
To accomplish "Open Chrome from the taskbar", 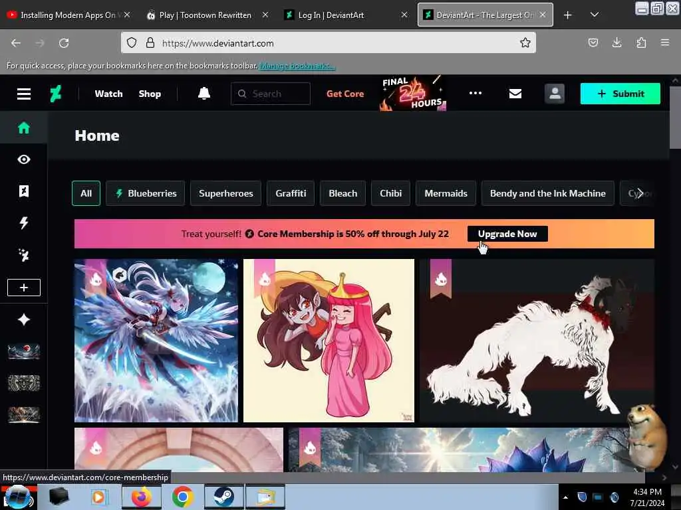I will (x=183, y=497).
